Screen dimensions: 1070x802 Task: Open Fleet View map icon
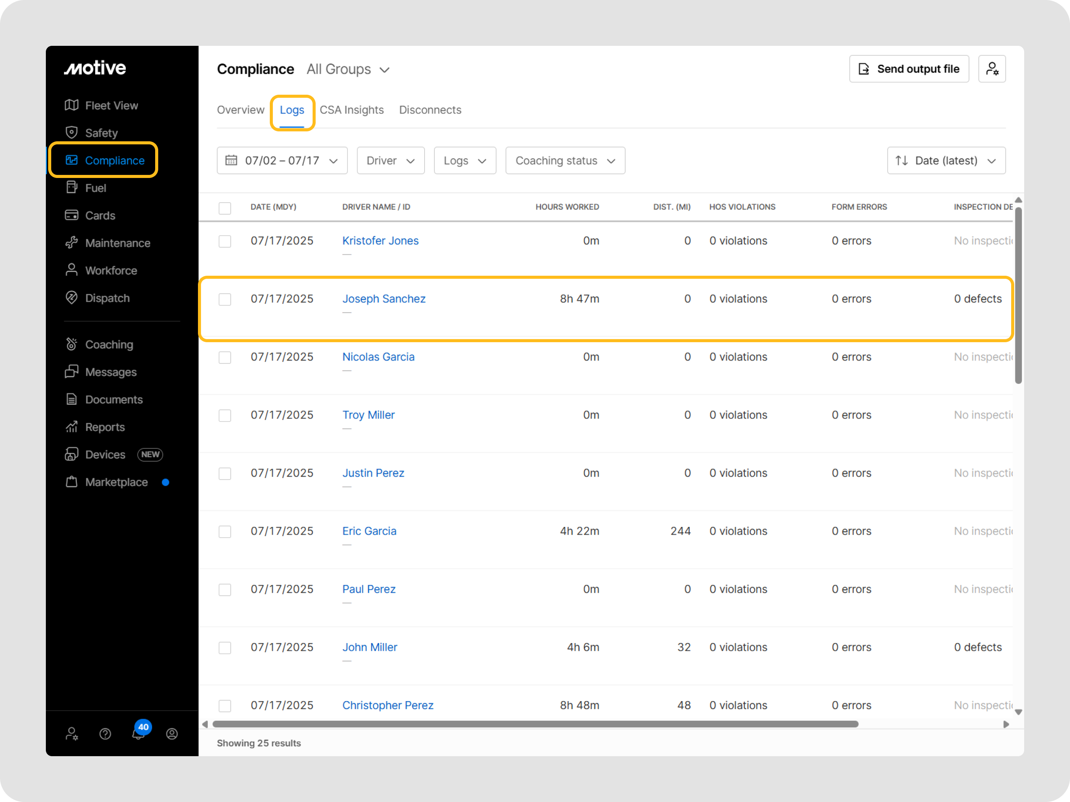(71, 105)
